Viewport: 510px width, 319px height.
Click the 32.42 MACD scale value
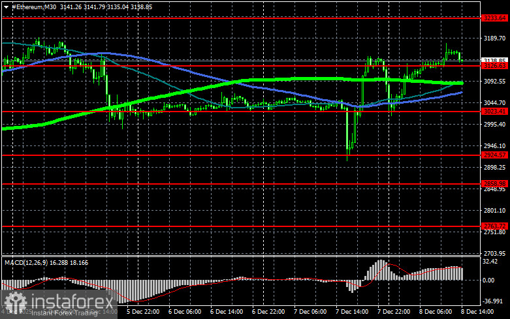(x=490, y=262)
